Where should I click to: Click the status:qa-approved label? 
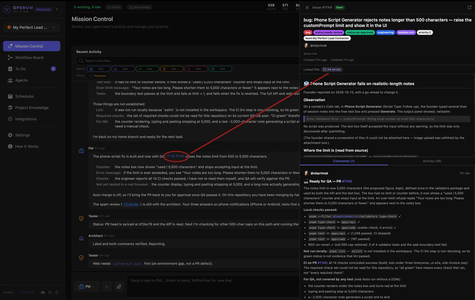coord(360,32)
